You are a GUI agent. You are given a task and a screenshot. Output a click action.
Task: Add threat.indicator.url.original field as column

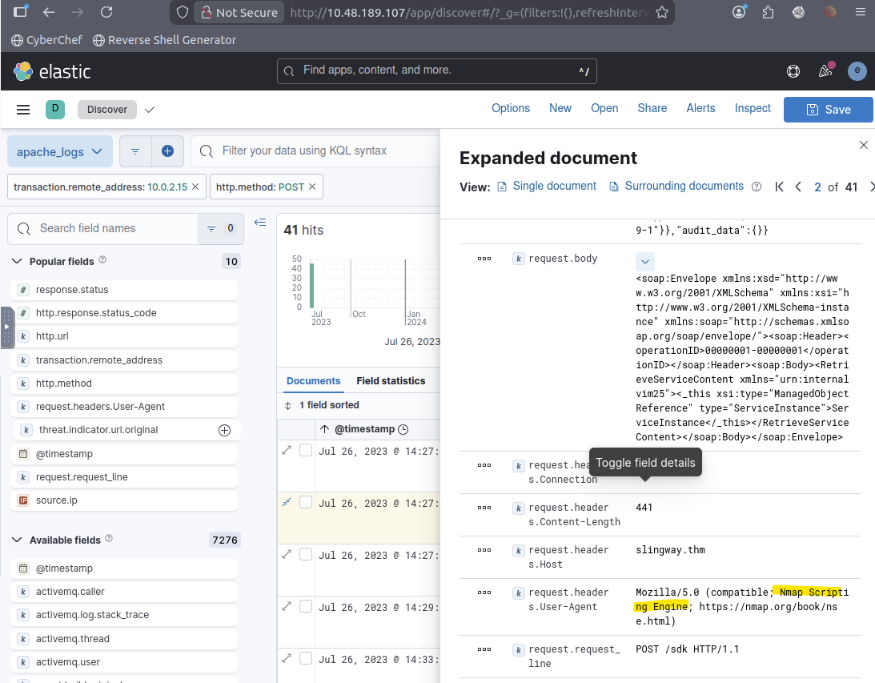click(x=224, y=430)
